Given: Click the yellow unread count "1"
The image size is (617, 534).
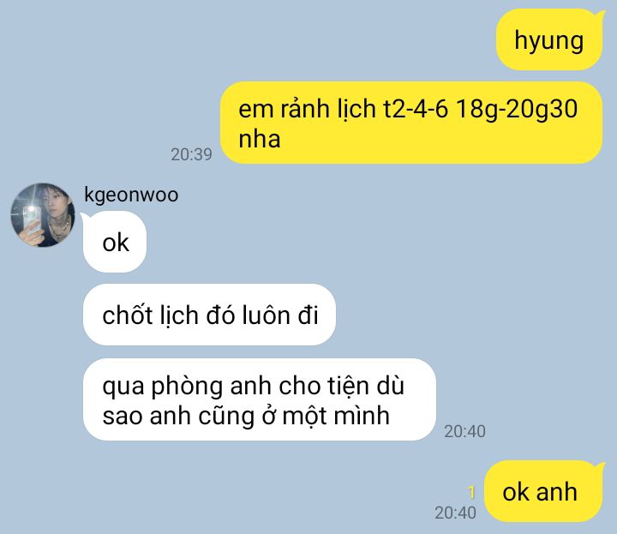Looking at the screenshot, I should click(471, 492).
